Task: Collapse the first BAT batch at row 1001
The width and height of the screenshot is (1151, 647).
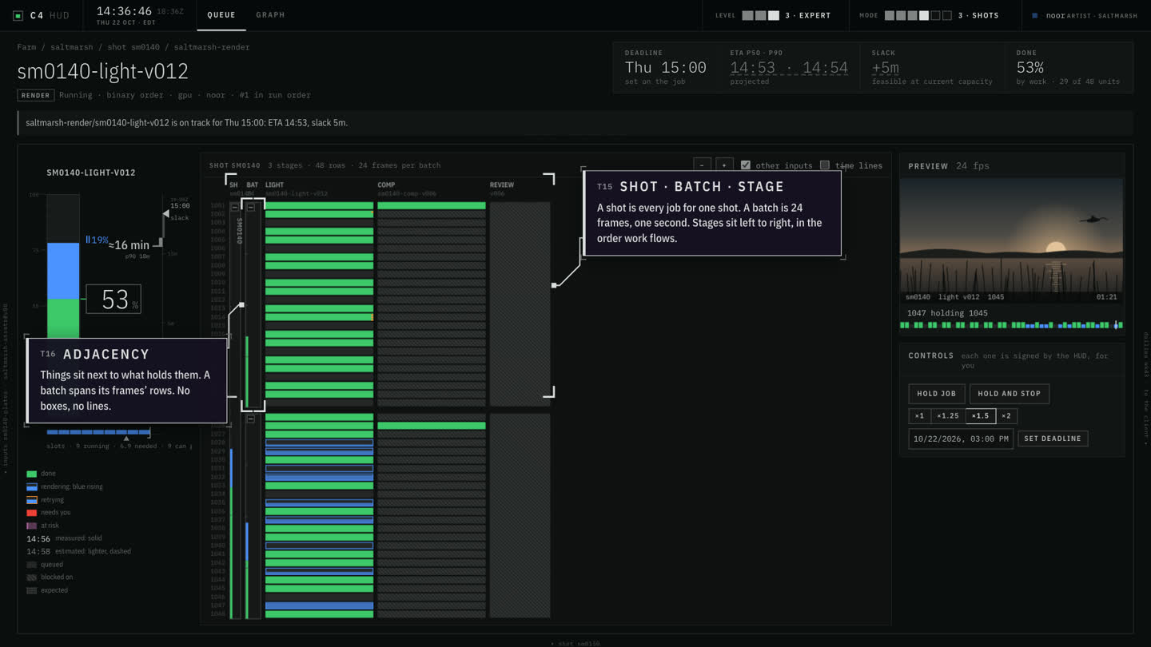Action: coord(251,207)
